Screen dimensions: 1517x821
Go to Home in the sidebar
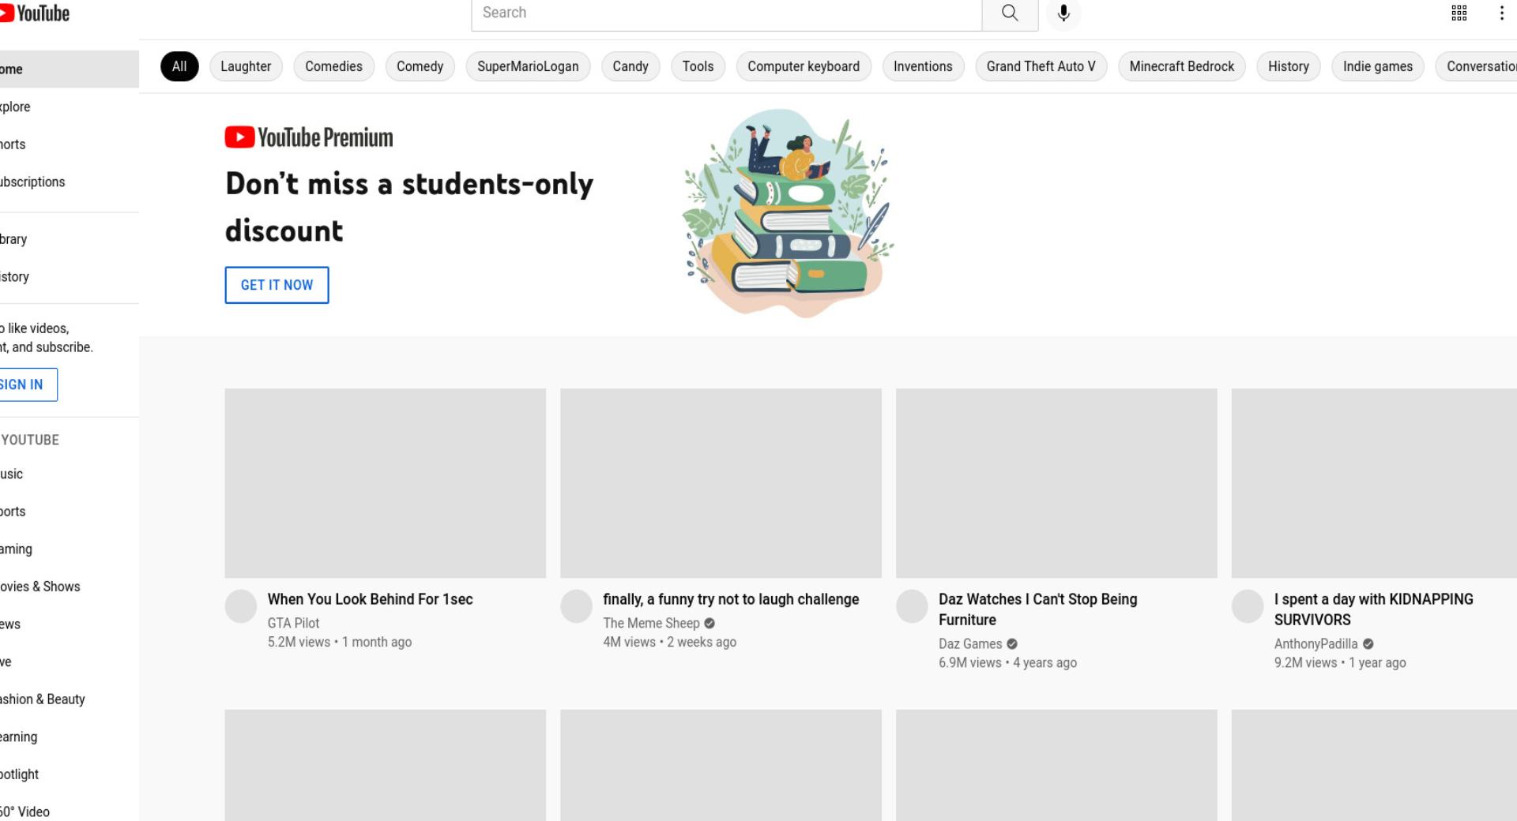click(70, 69)
